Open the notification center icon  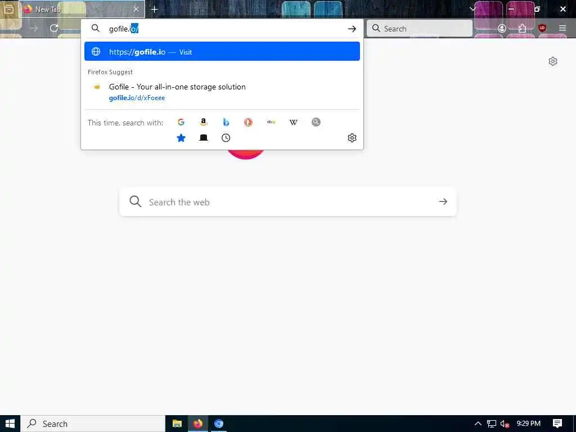click(x=557, y=424)
